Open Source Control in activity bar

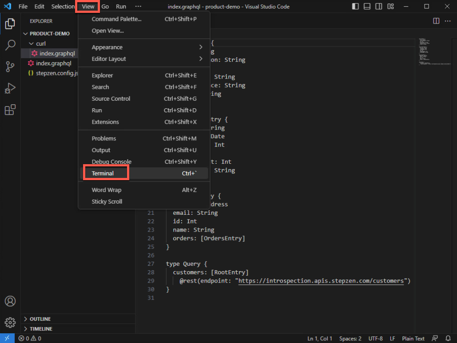click(10, 67)
